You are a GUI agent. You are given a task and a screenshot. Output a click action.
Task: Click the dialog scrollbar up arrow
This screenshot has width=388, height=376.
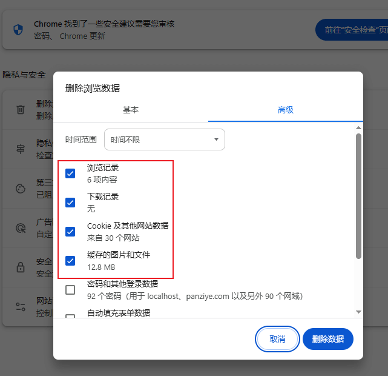[358, 128]
